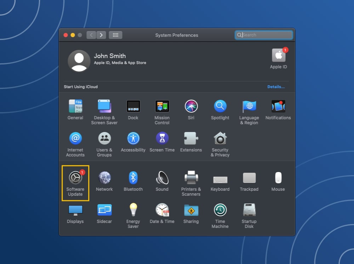Open Energy Saver preferences

pyautogui.click(x=133, y=216)
